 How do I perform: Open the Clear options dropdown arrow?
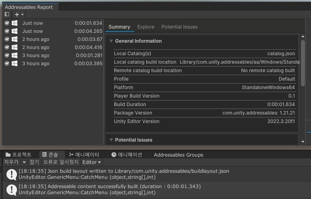point(24,162)
